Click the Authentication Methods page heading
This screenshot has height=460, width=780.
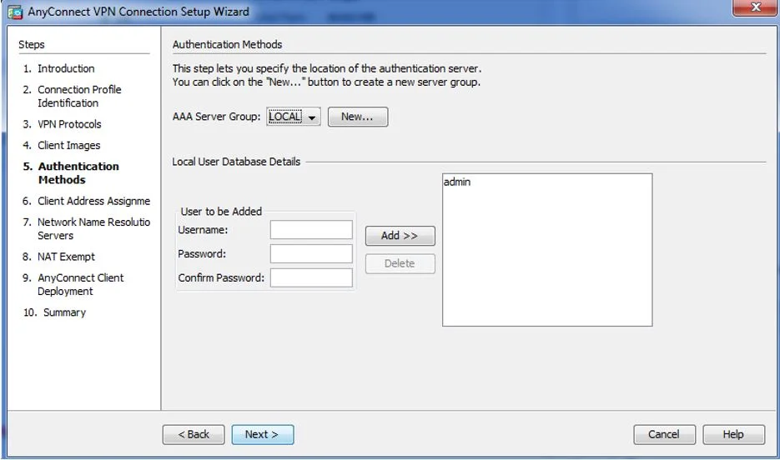[228, 44]
